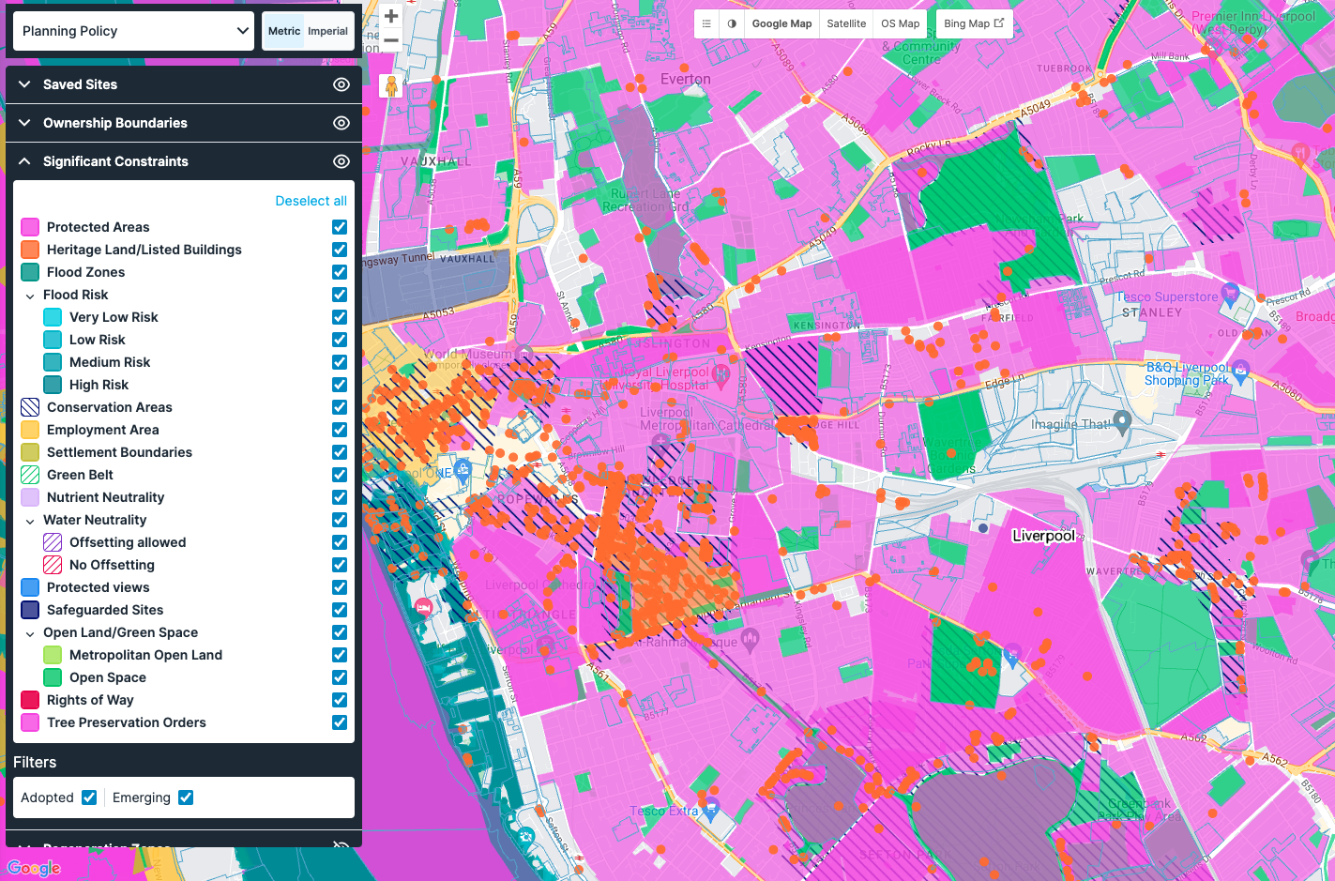The image size is (1335, 881).
Task: Collapse the Water Neutrality subsection
Action: pos(30,520)
